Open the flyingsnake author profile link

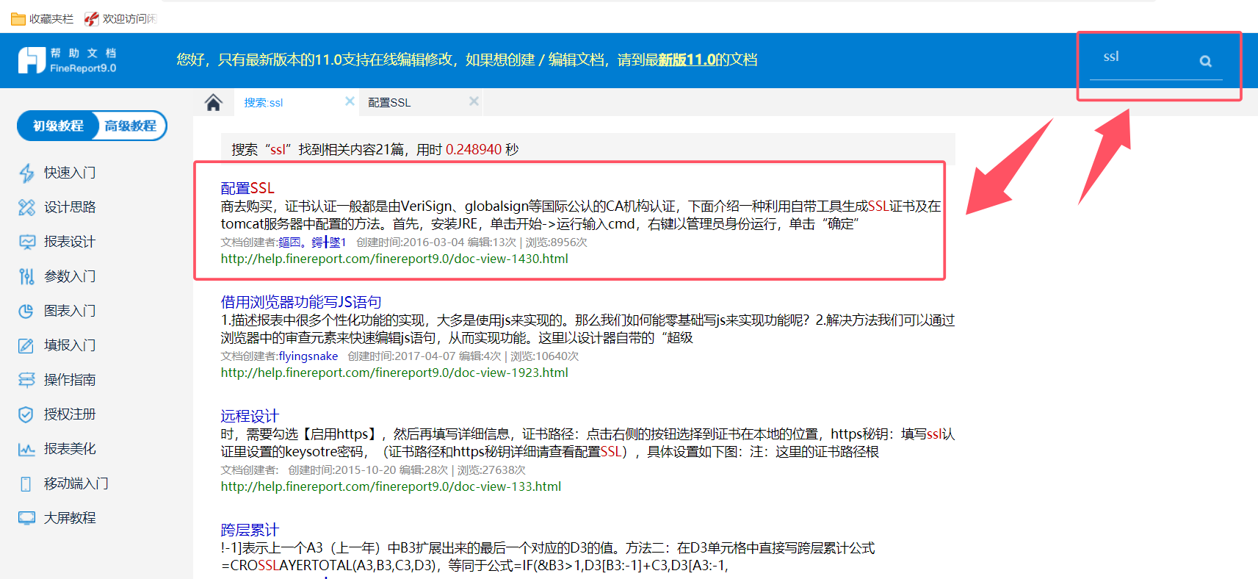tap(308, 356)
